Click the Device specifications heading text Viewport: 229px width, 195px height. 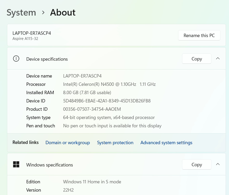47,59
